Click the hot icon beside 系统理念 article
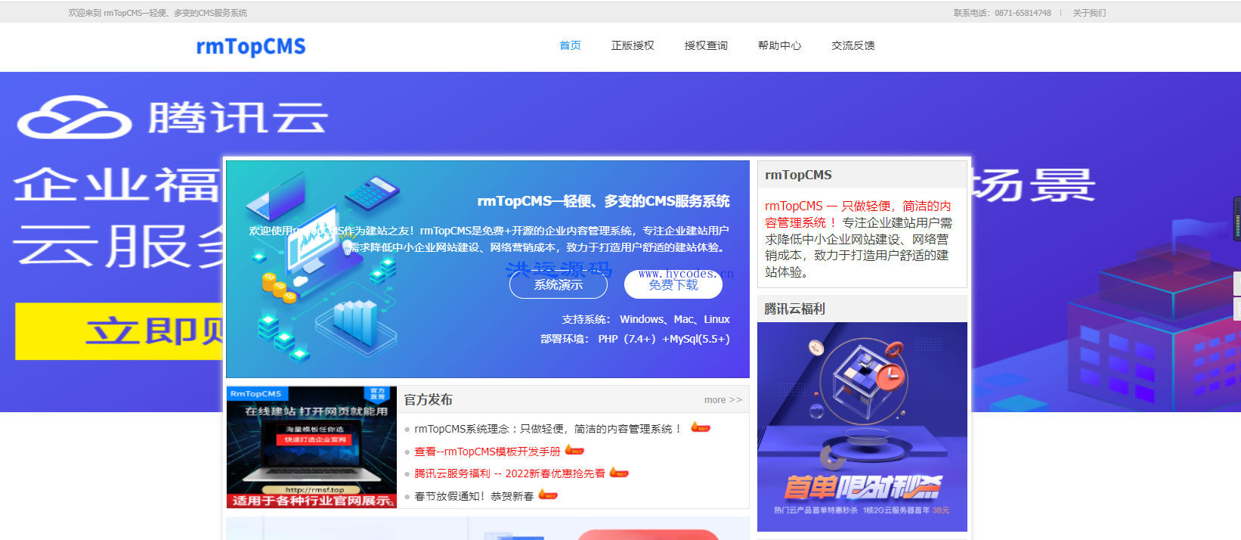This screenshot has height=540, width=1241. pyautogui.click(x=701, y=427)
